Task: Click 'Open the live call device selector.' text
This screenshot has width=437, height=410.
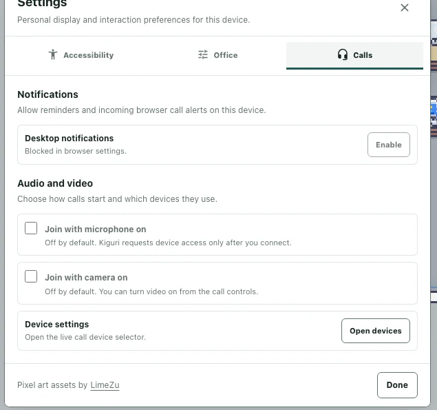Action: pos(85,337)
